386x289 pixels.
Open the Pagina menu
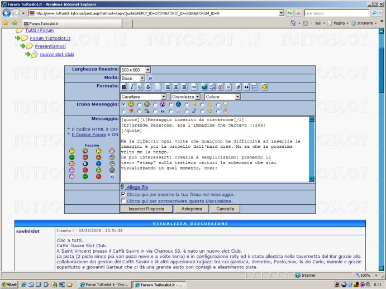pyautogui.click(x=339, y=23)
